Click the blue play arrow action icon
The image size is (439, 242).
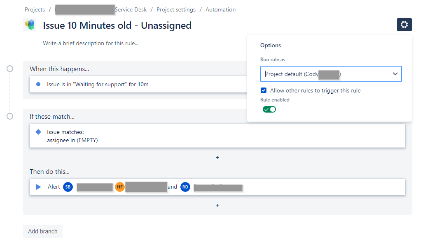[39, 187]
